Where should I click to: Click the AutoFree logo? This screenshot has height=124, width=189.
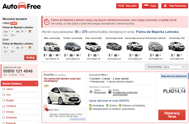tap(22, 6)
